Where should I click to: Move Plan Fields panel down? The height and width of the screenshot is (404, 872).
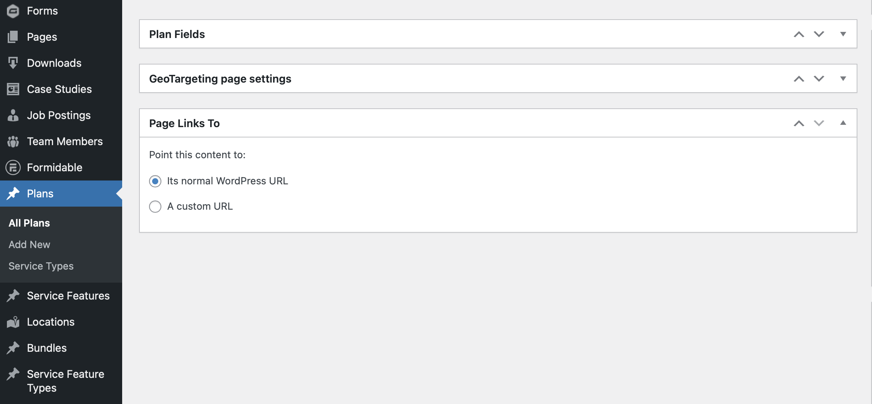(x=819, y=34)
